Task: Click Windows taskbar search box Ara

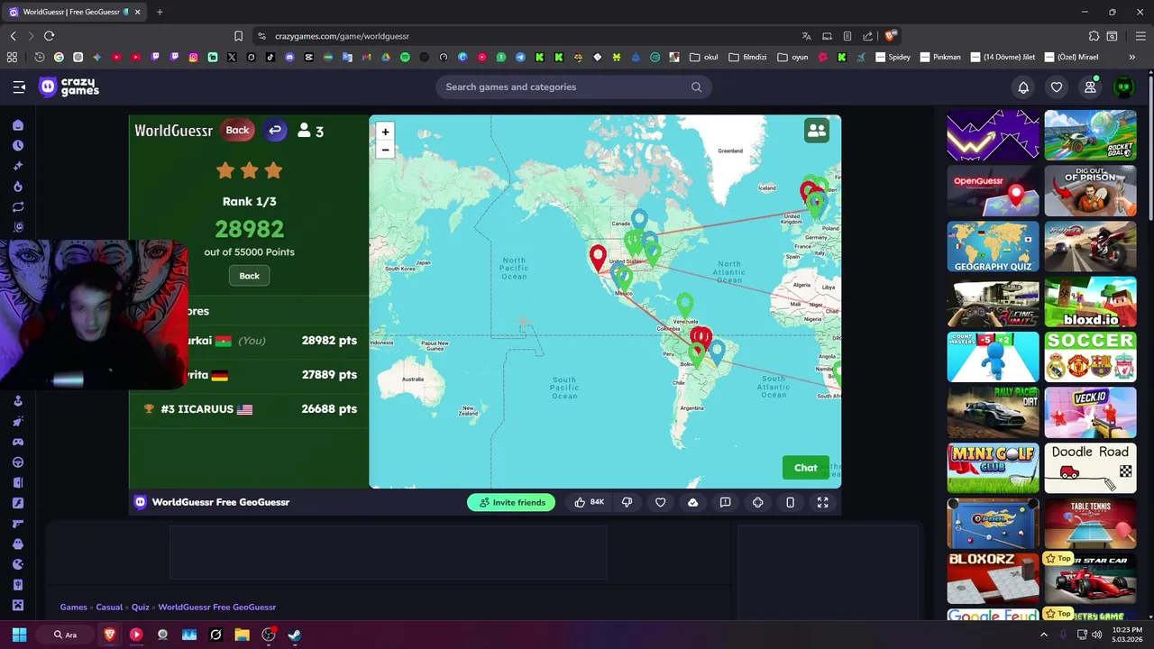Action: (67, 635)
